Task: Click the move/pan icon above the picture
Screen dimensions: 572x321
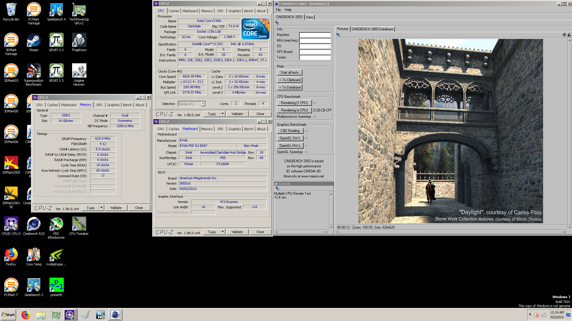Action: click(x=564, y=35)
